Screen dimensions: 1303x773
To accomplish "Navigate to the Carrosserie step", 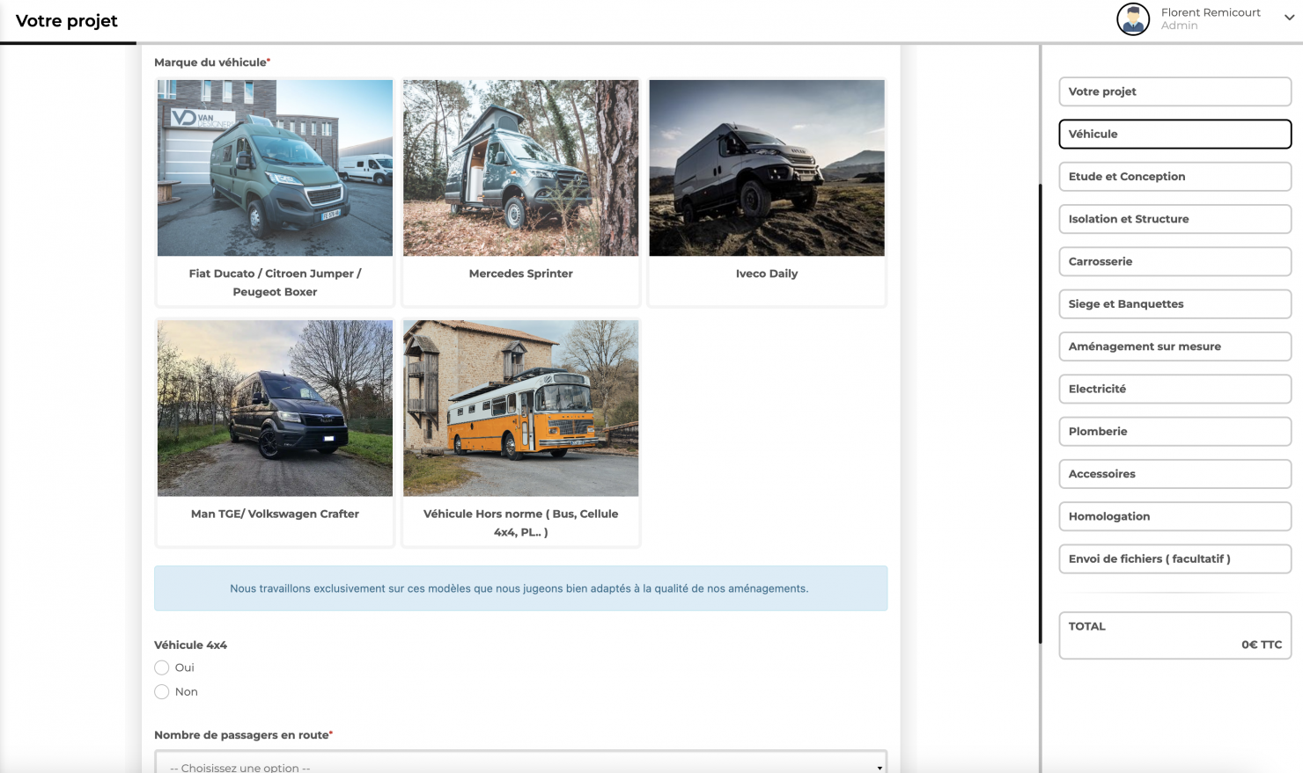I will (x=1174, y=261).
